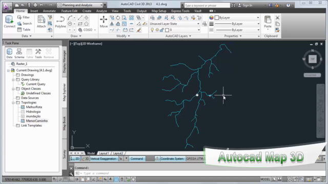Toggle 2D view mode in status bar
The image size is (328, 184).
[x=75, y=159]
